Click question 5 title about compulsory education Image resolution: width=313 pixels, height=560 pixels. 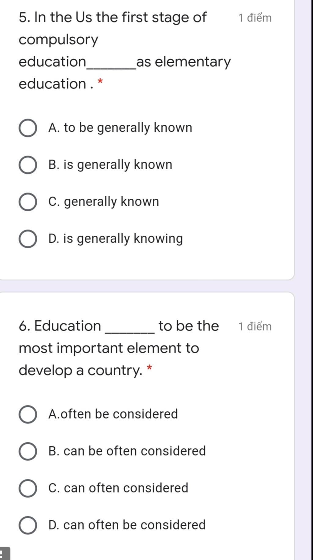point(125,50)
